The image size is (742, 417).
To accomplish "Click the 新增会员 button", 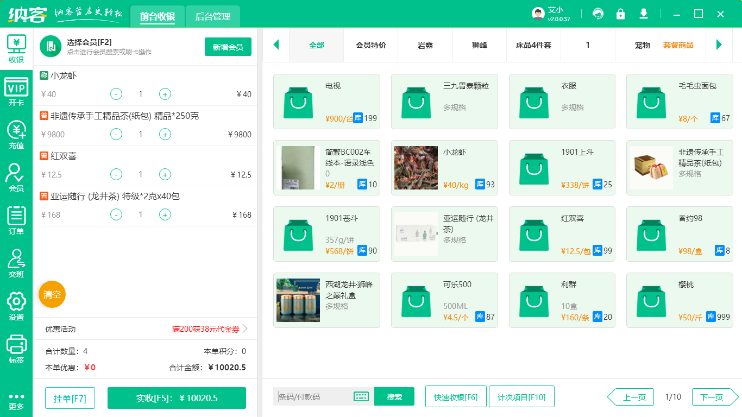I will tap(228, 47).
